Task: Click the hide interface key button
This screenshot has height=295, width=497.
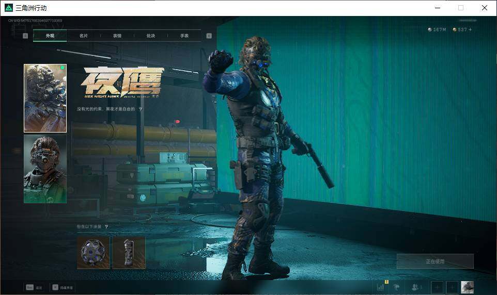Action: 63,287
